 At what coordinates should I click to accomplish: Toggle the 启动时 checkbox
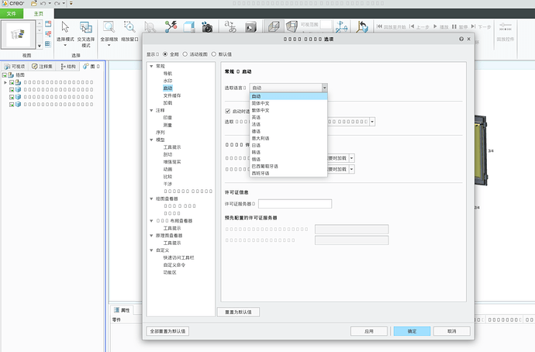[x=227, y=111]
